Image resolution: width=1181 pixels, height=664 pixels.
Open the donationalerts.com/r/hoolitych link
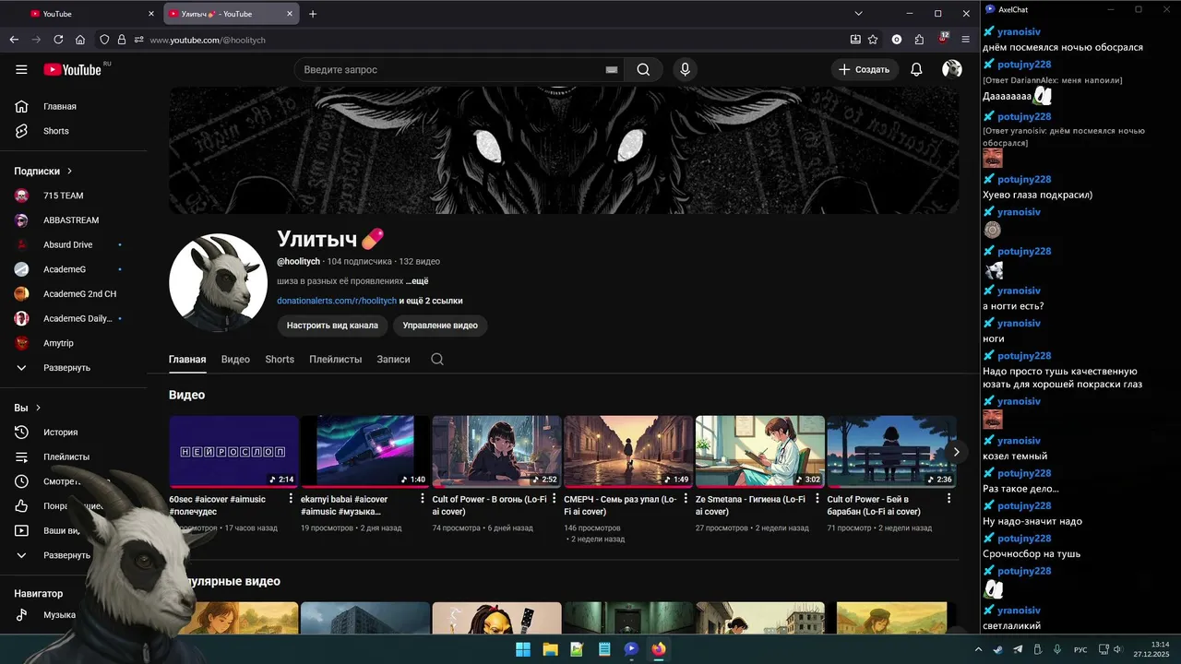[x=337, y=301]
